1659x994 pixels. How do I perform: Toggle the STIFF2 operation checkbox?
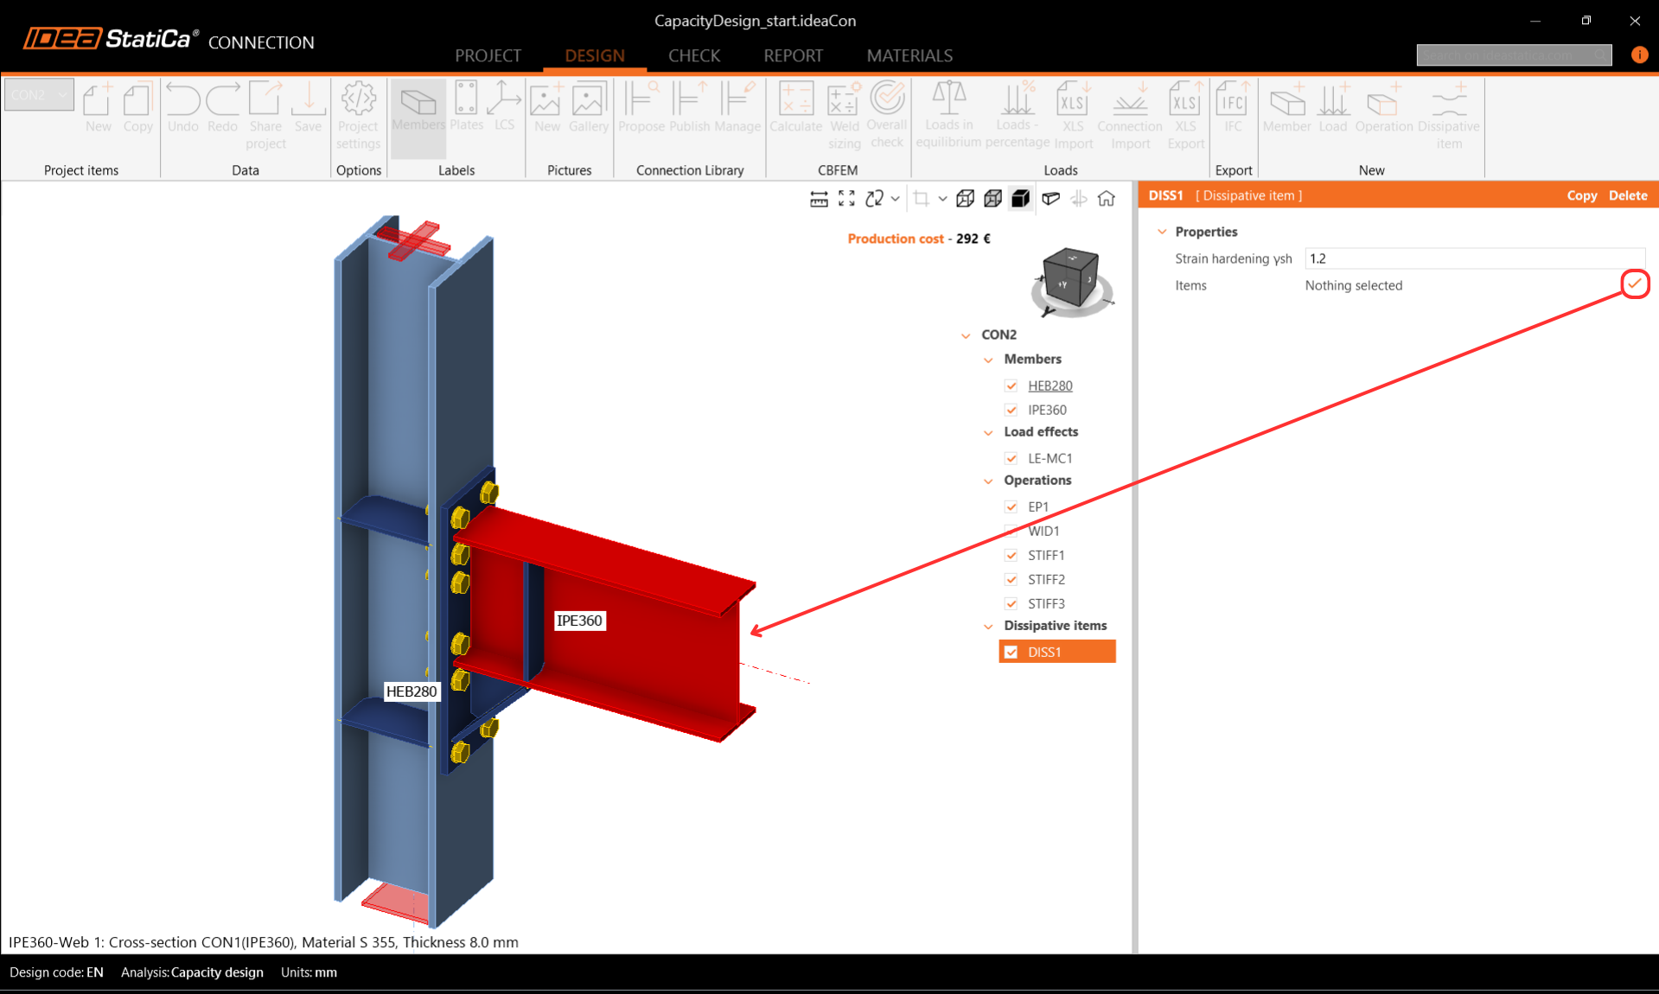tap(1011, 579)
